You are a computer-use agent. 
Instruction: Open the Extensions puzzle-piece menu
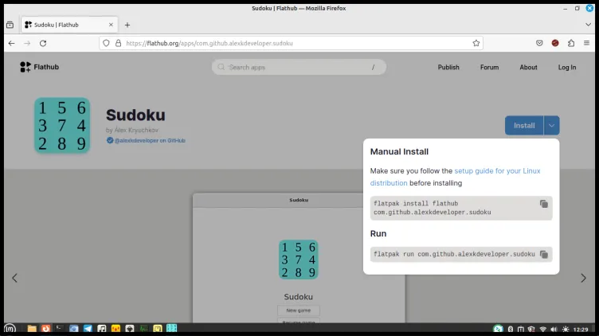(x=571, y=43)
